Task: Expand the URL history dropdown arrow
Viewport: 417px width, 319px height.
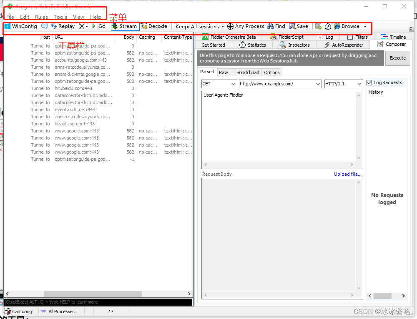Action: [x=318, y=84]
